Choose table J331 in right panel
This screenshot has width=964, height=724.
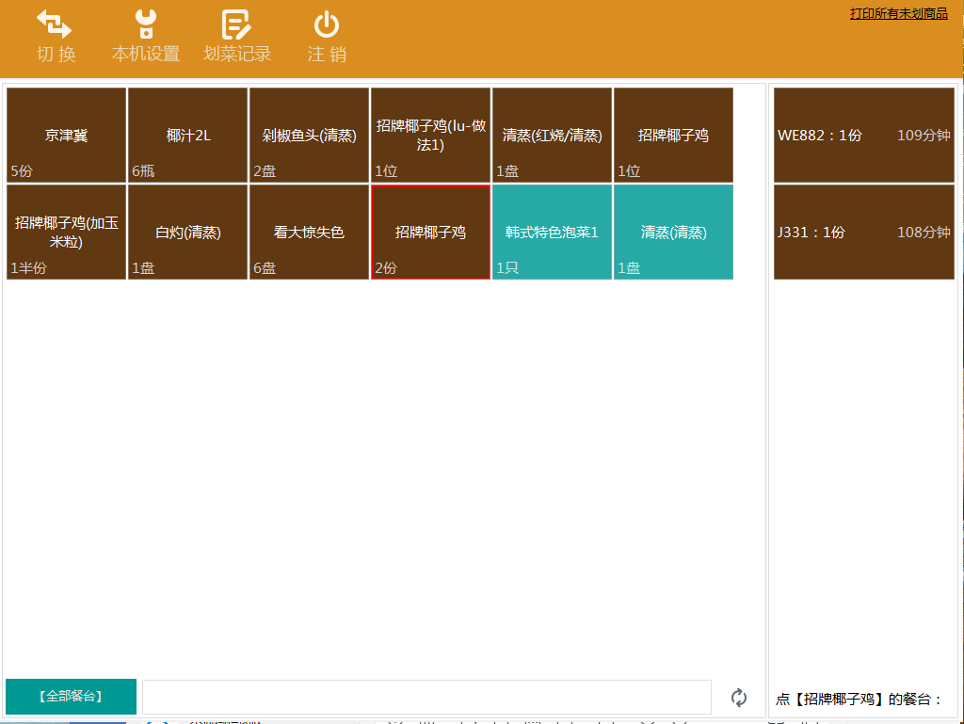click(863, 233)
